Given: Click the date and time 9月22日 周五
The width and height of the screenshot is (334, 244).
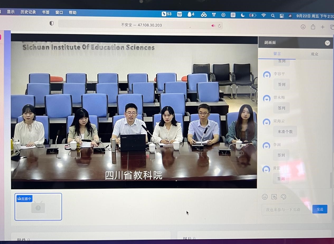Looking at the screenshot, I should (315, 16).
